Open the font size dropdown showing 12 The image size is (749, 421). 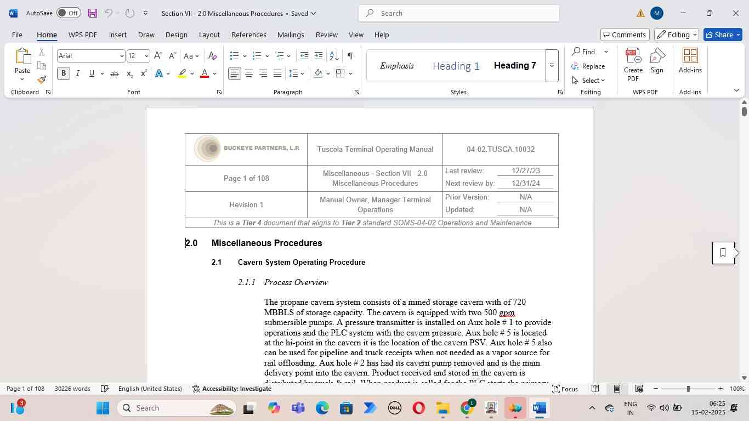point(146,56)
